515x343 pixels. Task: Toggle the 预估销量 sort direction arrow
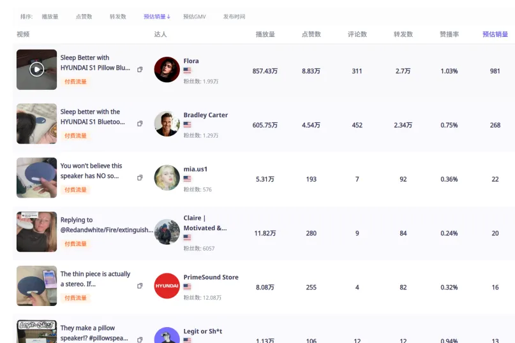[169, 17]
